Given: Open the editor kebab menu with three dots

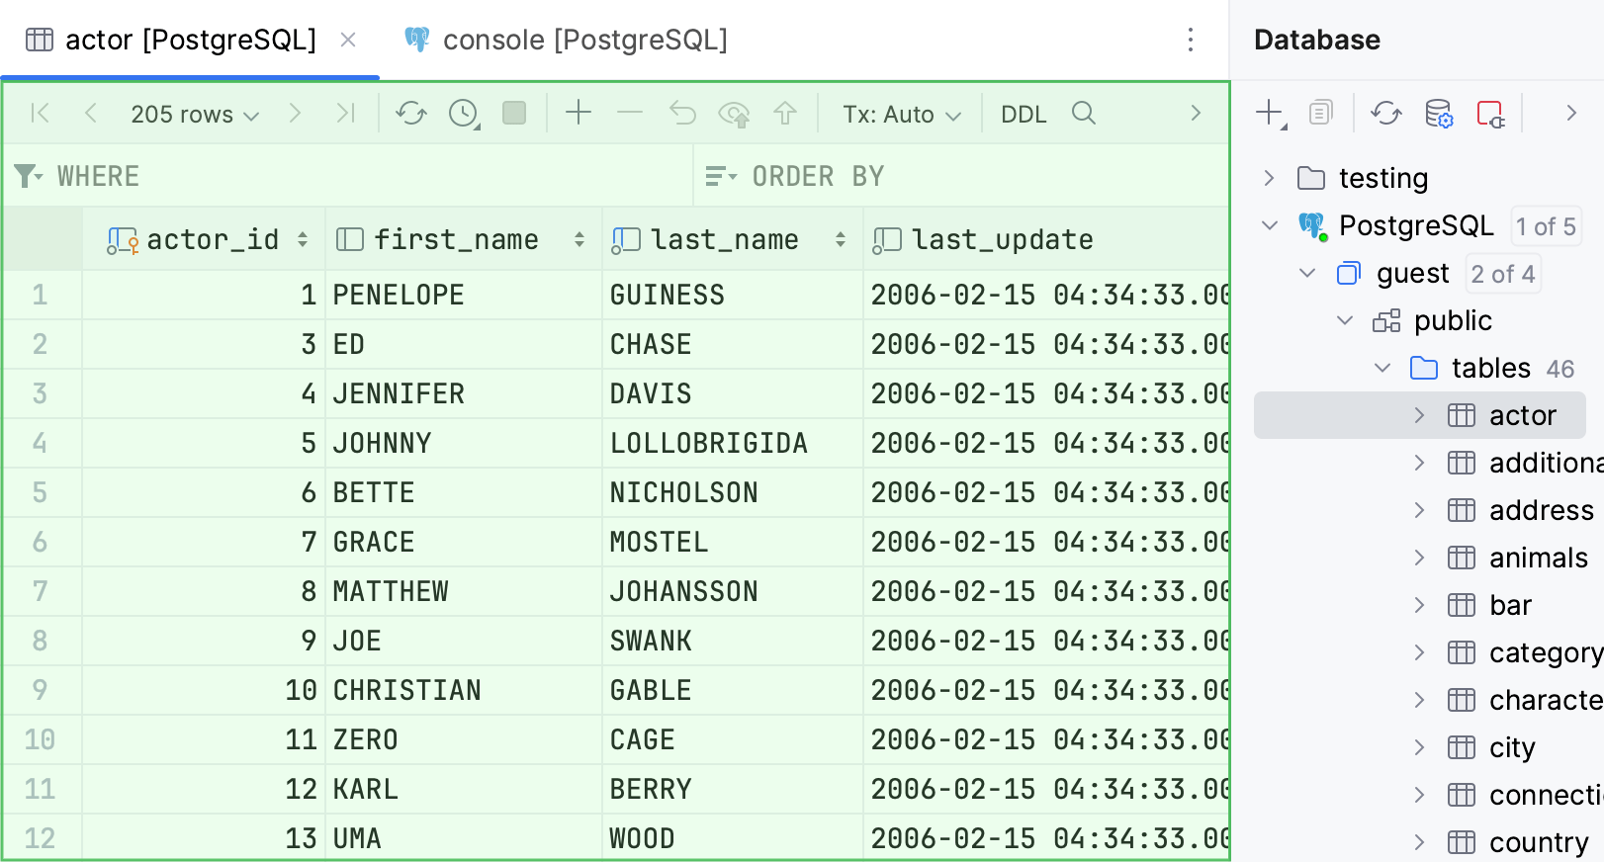Looking at the screenshot, I should [x=1190, y=40].
